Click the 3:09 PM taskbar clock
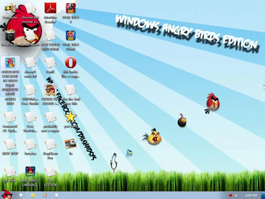 251,195
